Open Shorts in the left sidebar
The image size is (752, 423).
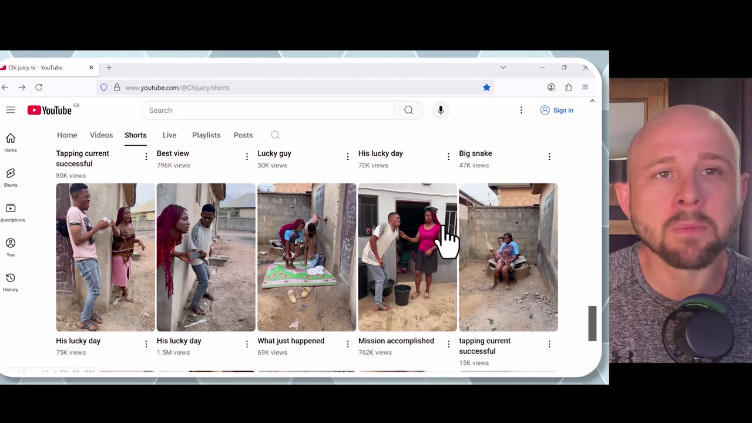click(x=11, y=177)
